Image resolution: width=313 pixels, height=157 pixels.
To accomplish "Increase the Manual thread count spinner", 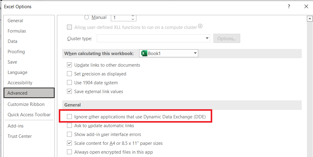I will click(x=133, y=16).
